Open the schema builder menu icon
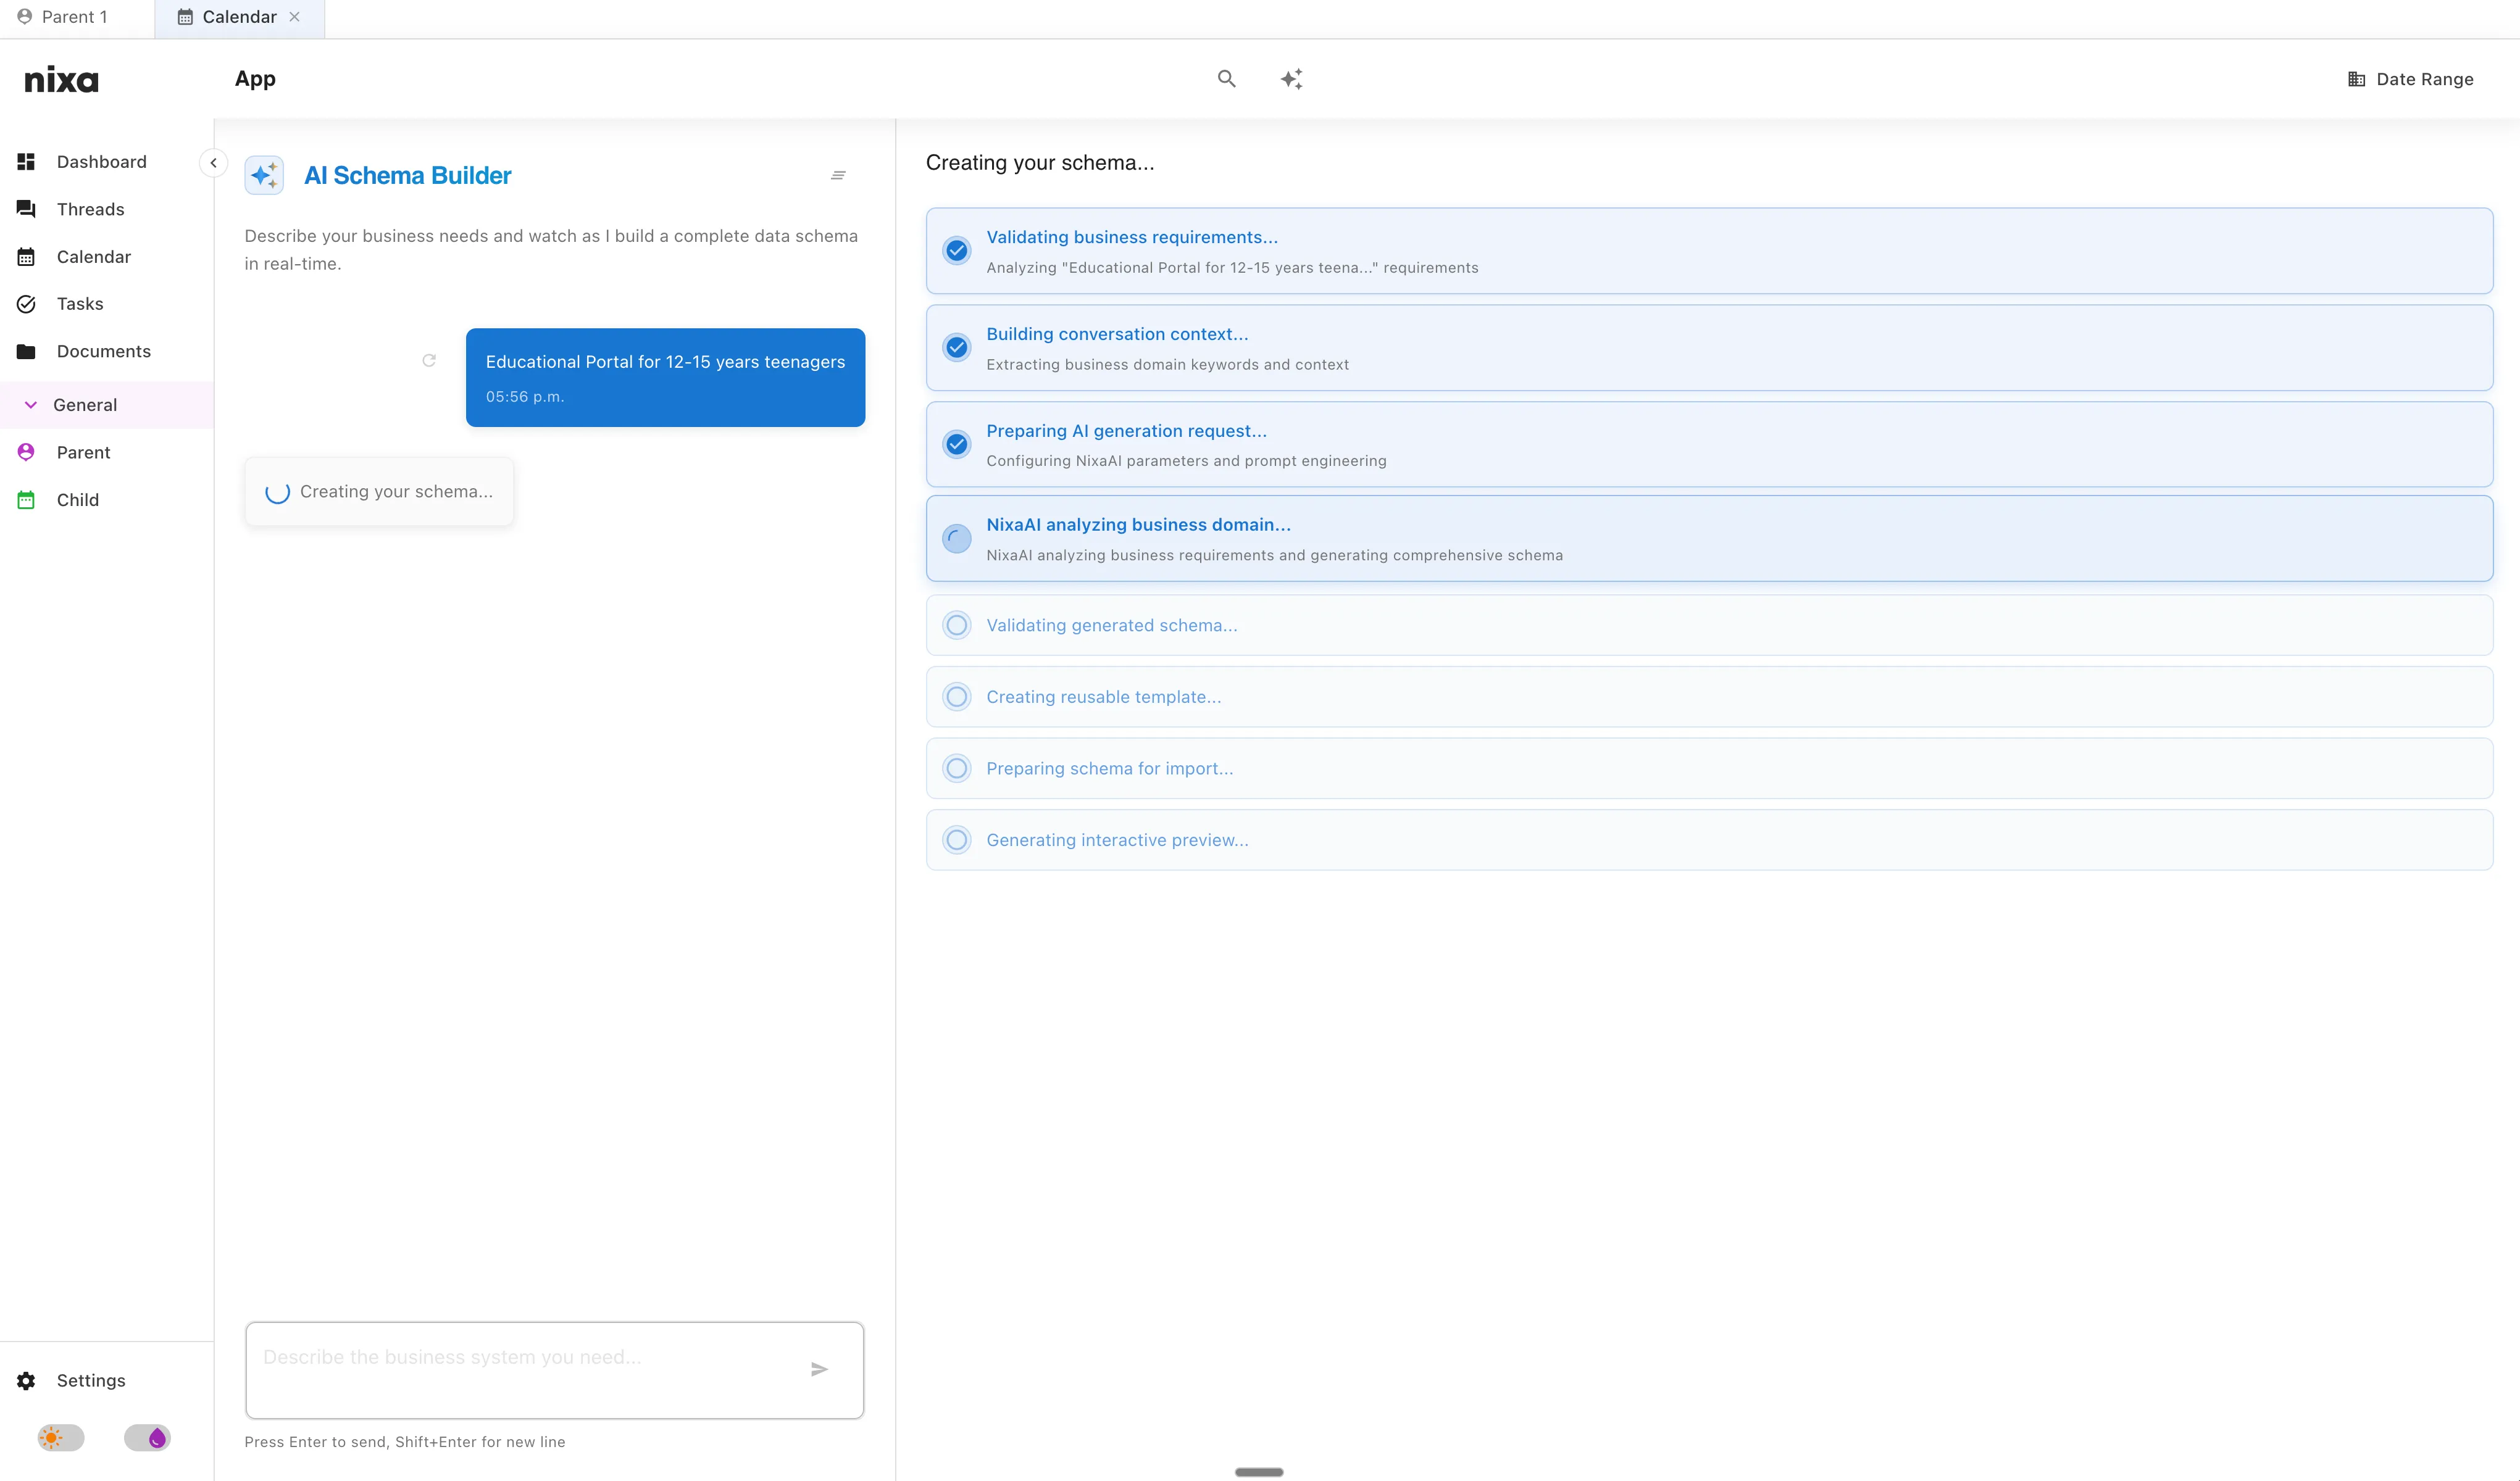 (x=838, y=176)
